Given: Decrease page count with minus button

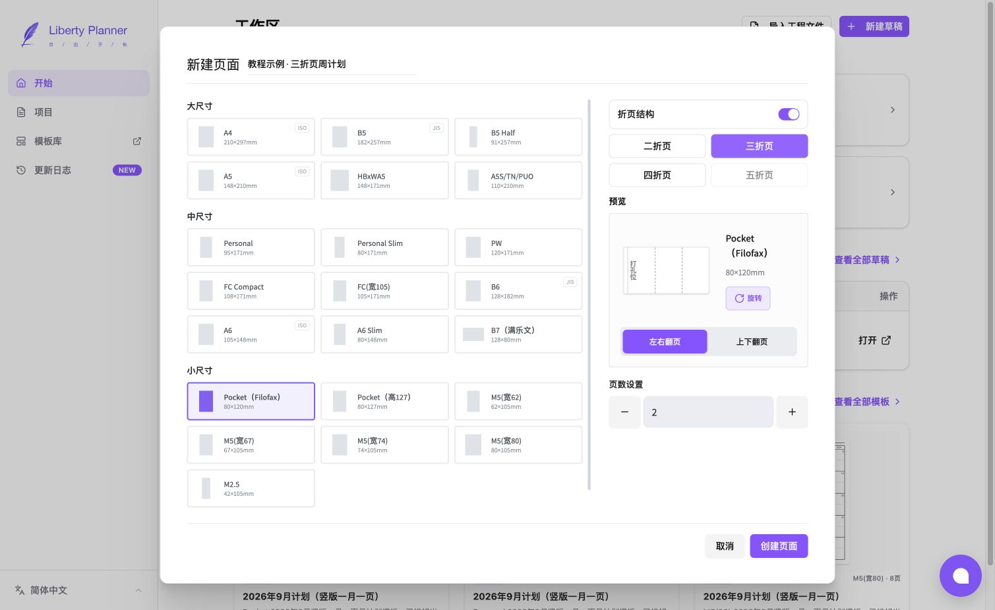Looking at the screenshot, I should [624, 412].
